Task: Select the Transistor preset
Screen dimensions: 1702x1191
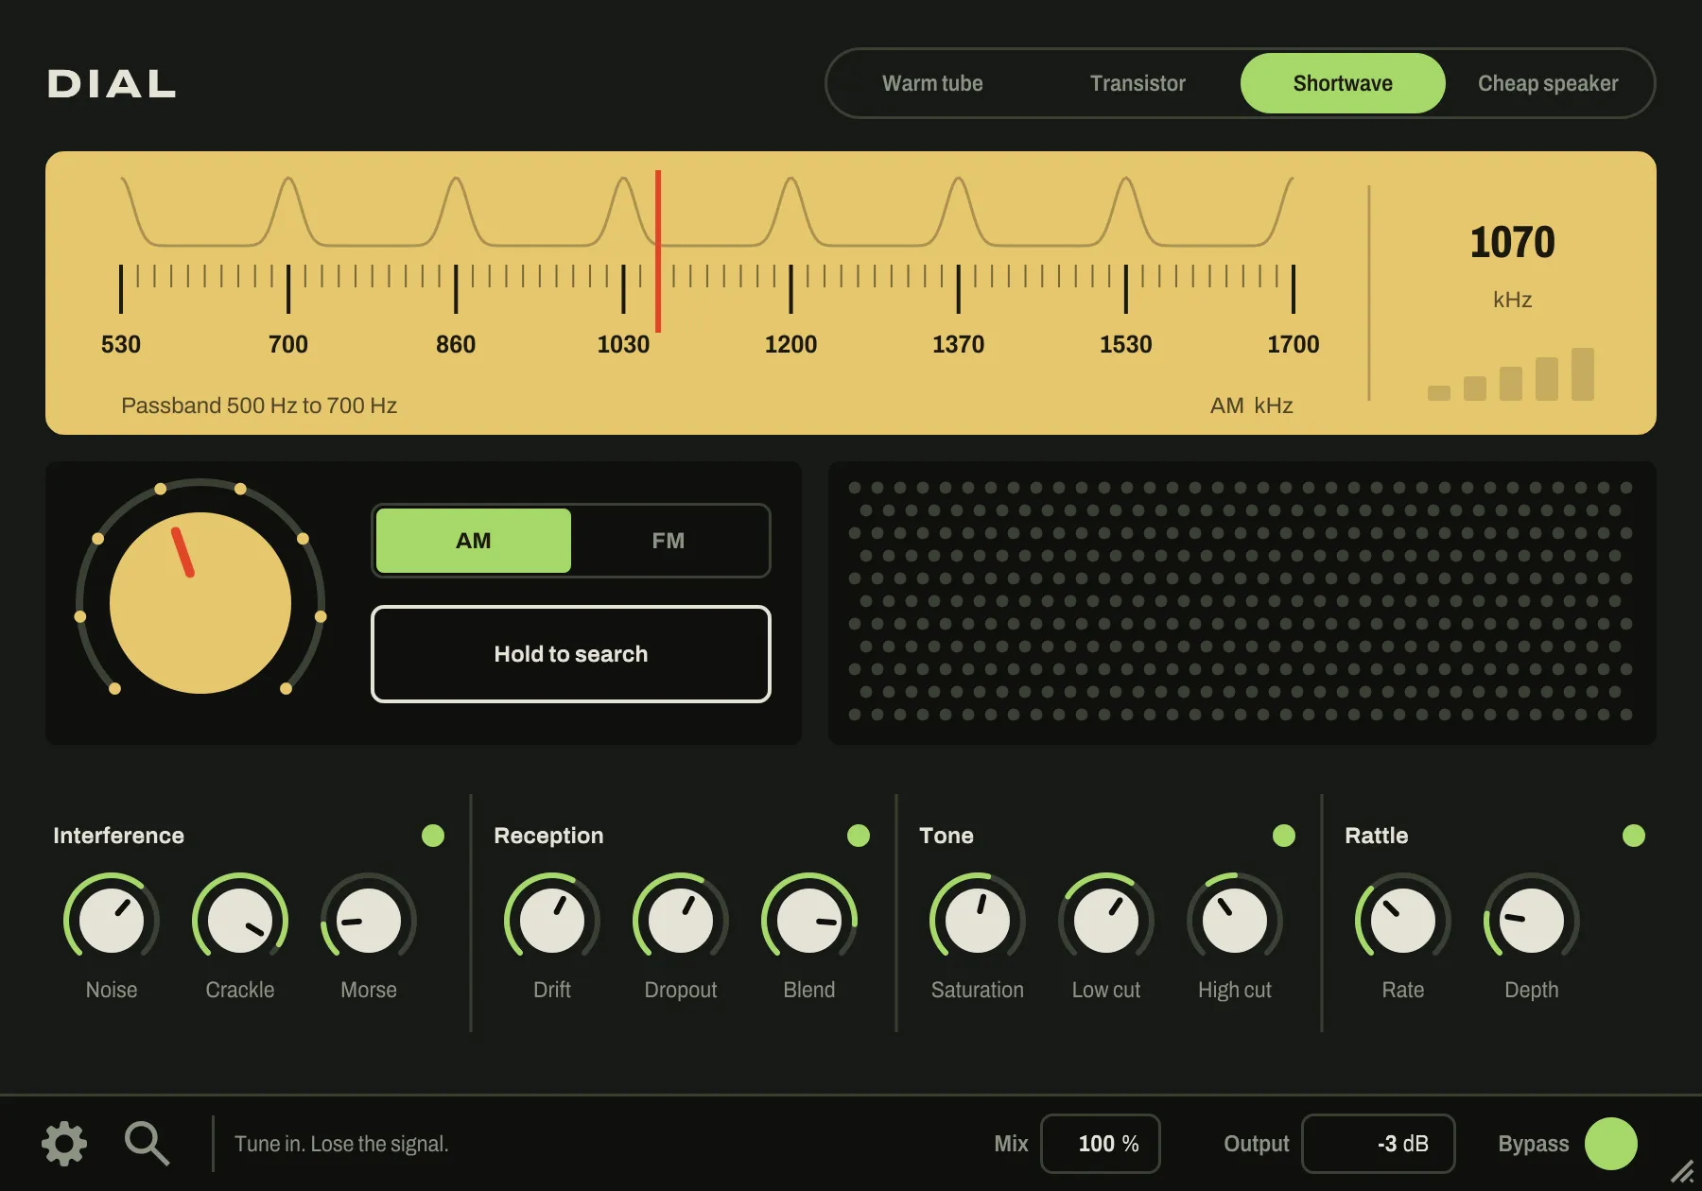Action: tap(1138, 83)
